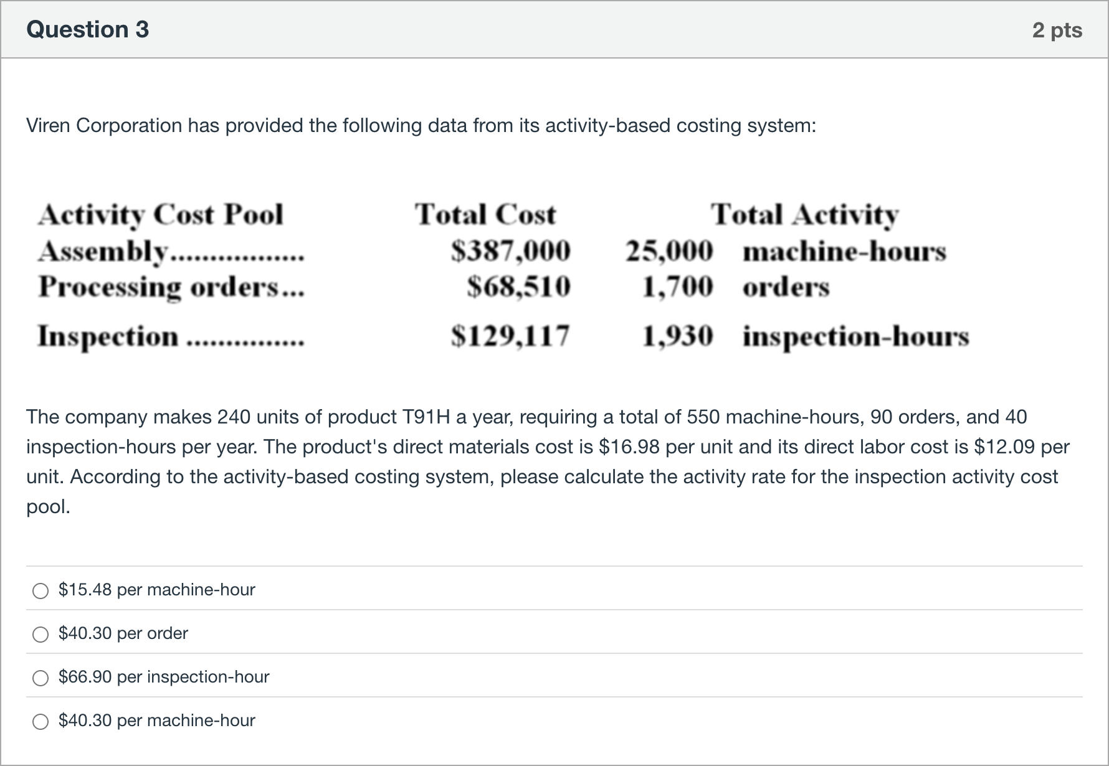The image size is (1109, 766).
Task: Click the 1,930 inspection-hours activity value
Action: point(806,336)
